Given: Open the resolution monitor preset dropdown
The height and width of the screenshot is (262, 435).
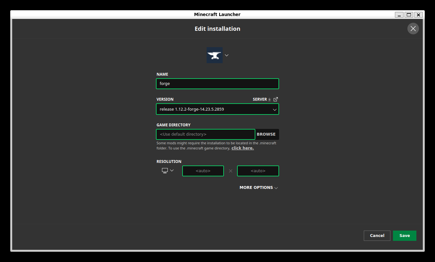Looking at the screenshot, I should [x=168, y=171].
